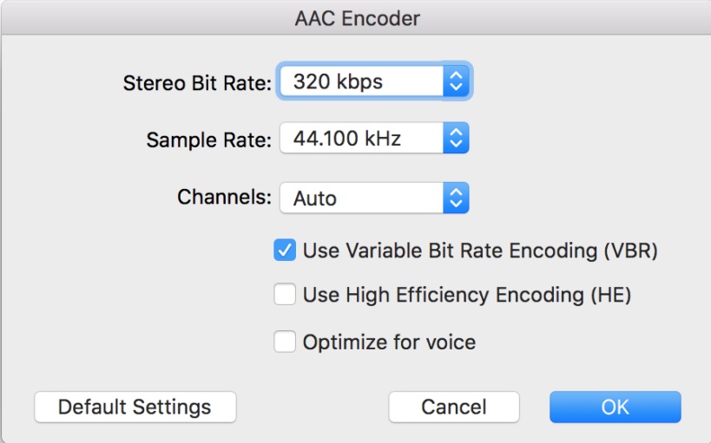The width and height of the screenshot is (711, 443).
Task: Open the Stereo Bit Rate dropdown arrows
Action: click(456, 82)
